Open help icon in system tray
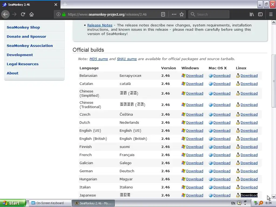The height and width of the screenshot is (207, 276). (239, 203)
